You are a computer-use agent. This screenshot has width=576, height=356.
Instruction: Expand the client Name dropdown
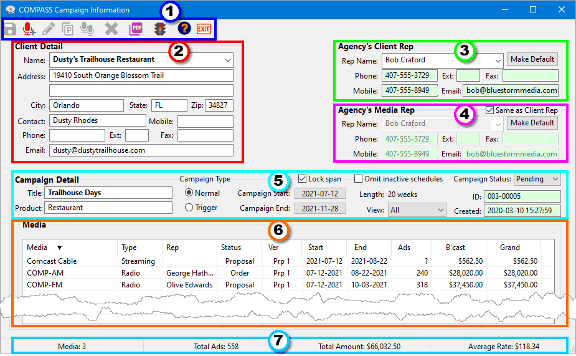225,60
